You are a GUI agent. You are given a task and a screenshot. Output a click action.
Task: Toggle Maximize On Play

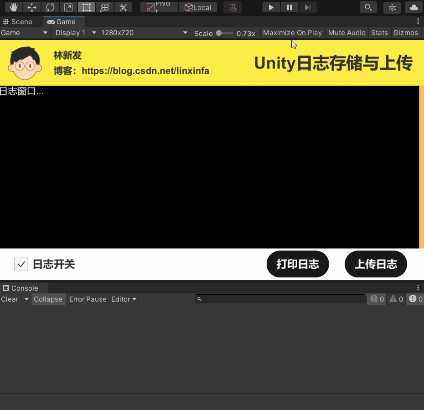[x=293, y=33]
